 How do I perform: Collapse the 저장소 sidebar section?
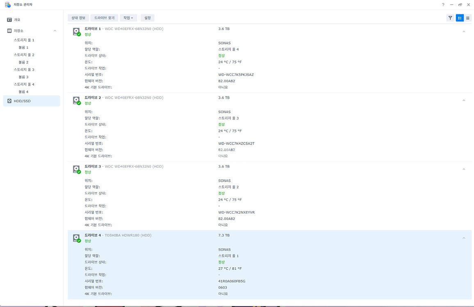pos(55,31)
